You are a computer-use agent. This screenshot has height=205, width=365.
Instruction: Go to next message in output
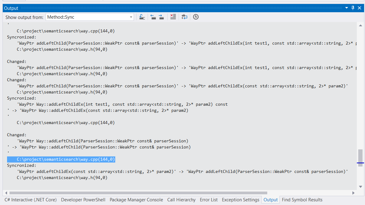(x=161, y=17)
